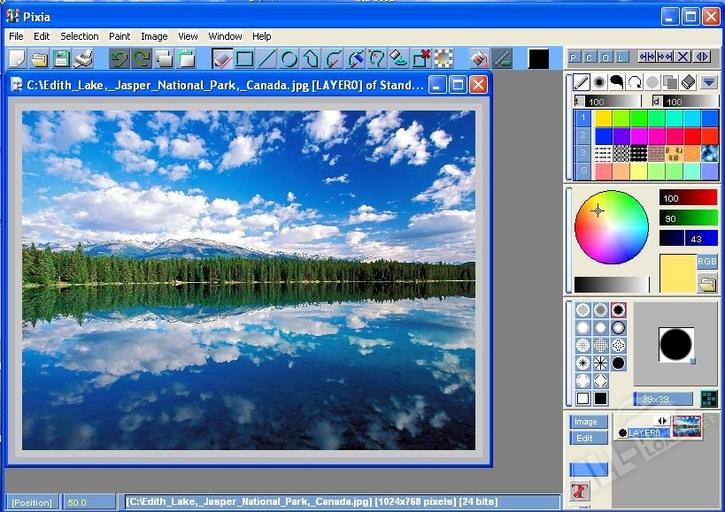Open the Selection menu
Screen dimensions: 725x512
pyautogui.click(x=79, y=36)
